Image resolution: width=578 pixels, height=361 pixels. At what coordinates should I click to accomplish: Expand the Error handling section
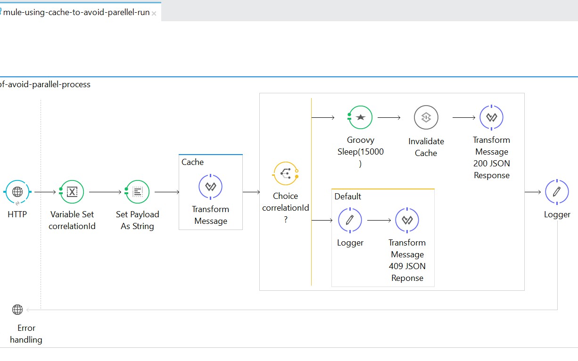tap(26, 334)
